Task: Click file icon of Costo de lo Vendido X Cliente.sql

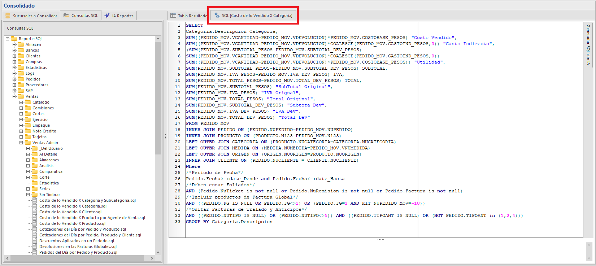Action: (x=35, y=212)
